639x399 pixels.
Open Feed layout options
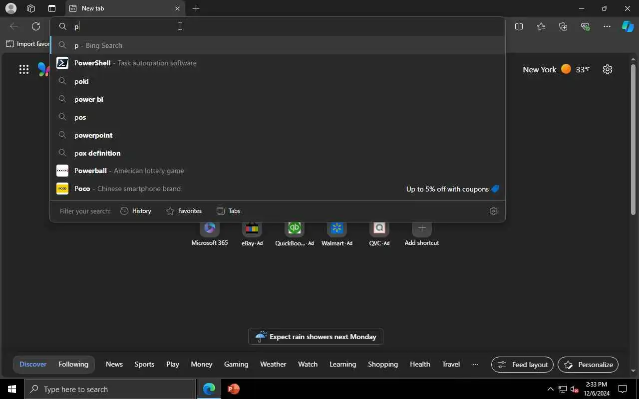coord(523,365)
